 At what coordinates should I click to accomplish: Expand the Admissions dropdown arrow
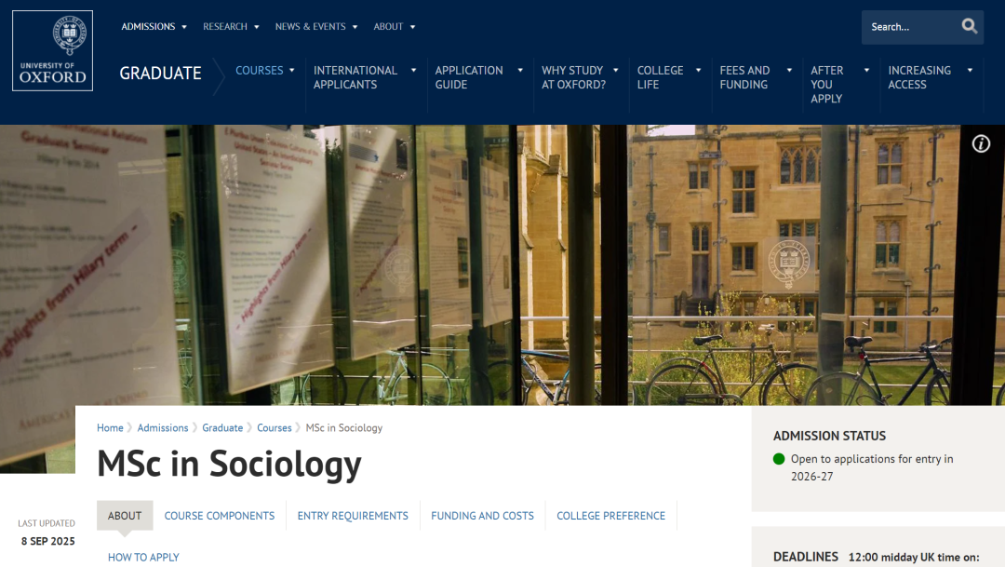tap(184, 27)
